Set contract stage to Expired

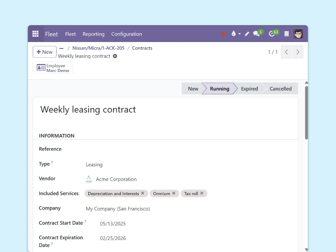[x=249, y=89]
